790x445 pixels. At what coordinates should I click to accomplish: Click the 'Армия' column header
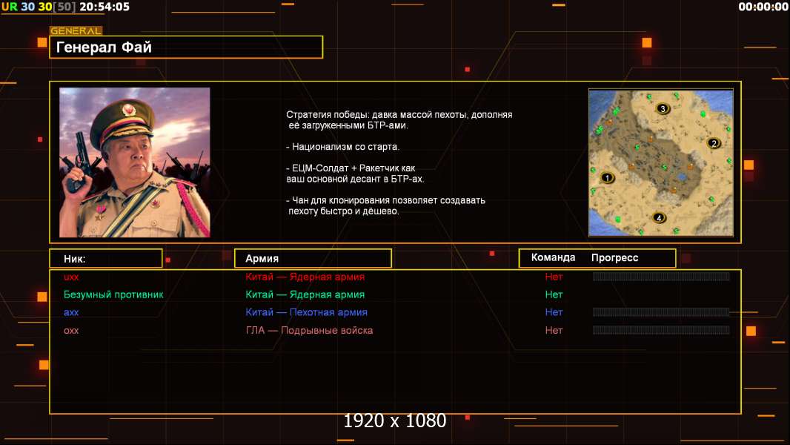(x=313, y=259)
